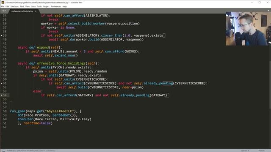Click line number 58 in the gutter

(x=5, y=111)
